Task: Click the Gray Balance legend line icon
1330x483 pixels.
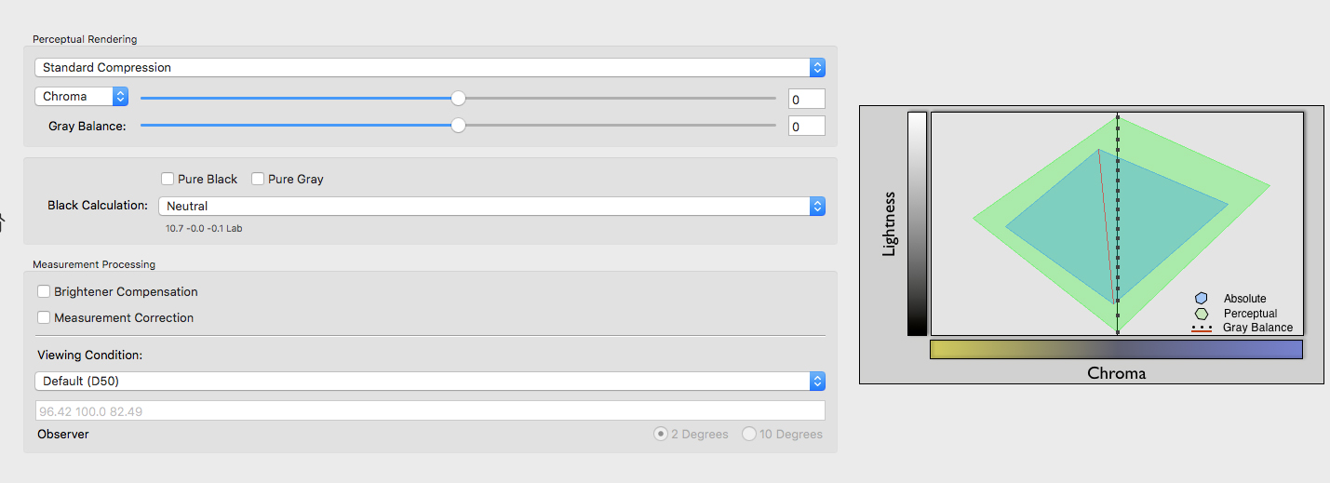Action: click(x=1202, y=329)
